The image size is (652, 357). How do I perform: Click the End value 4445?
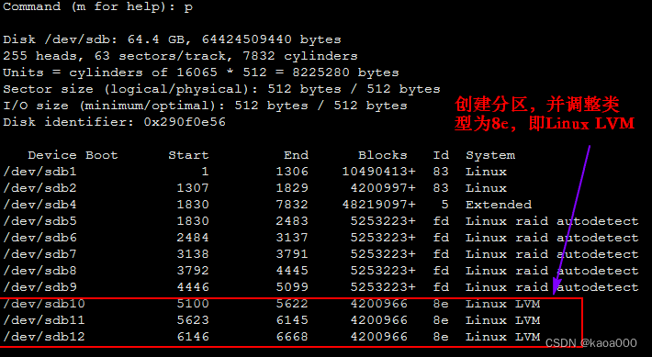click(x=292, y=271)
